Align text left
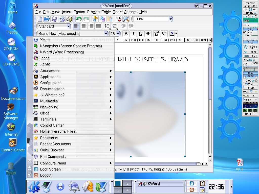259x194 pixels. [x=76, y=26]
